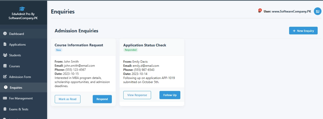Click the Application Status Check title

(145, 45)
